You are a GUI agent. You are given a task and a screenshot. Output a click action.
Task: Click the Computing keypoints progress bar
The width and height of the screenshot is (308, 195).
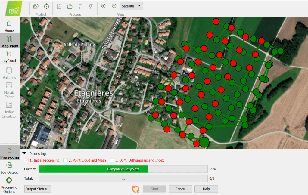(93, 169)
